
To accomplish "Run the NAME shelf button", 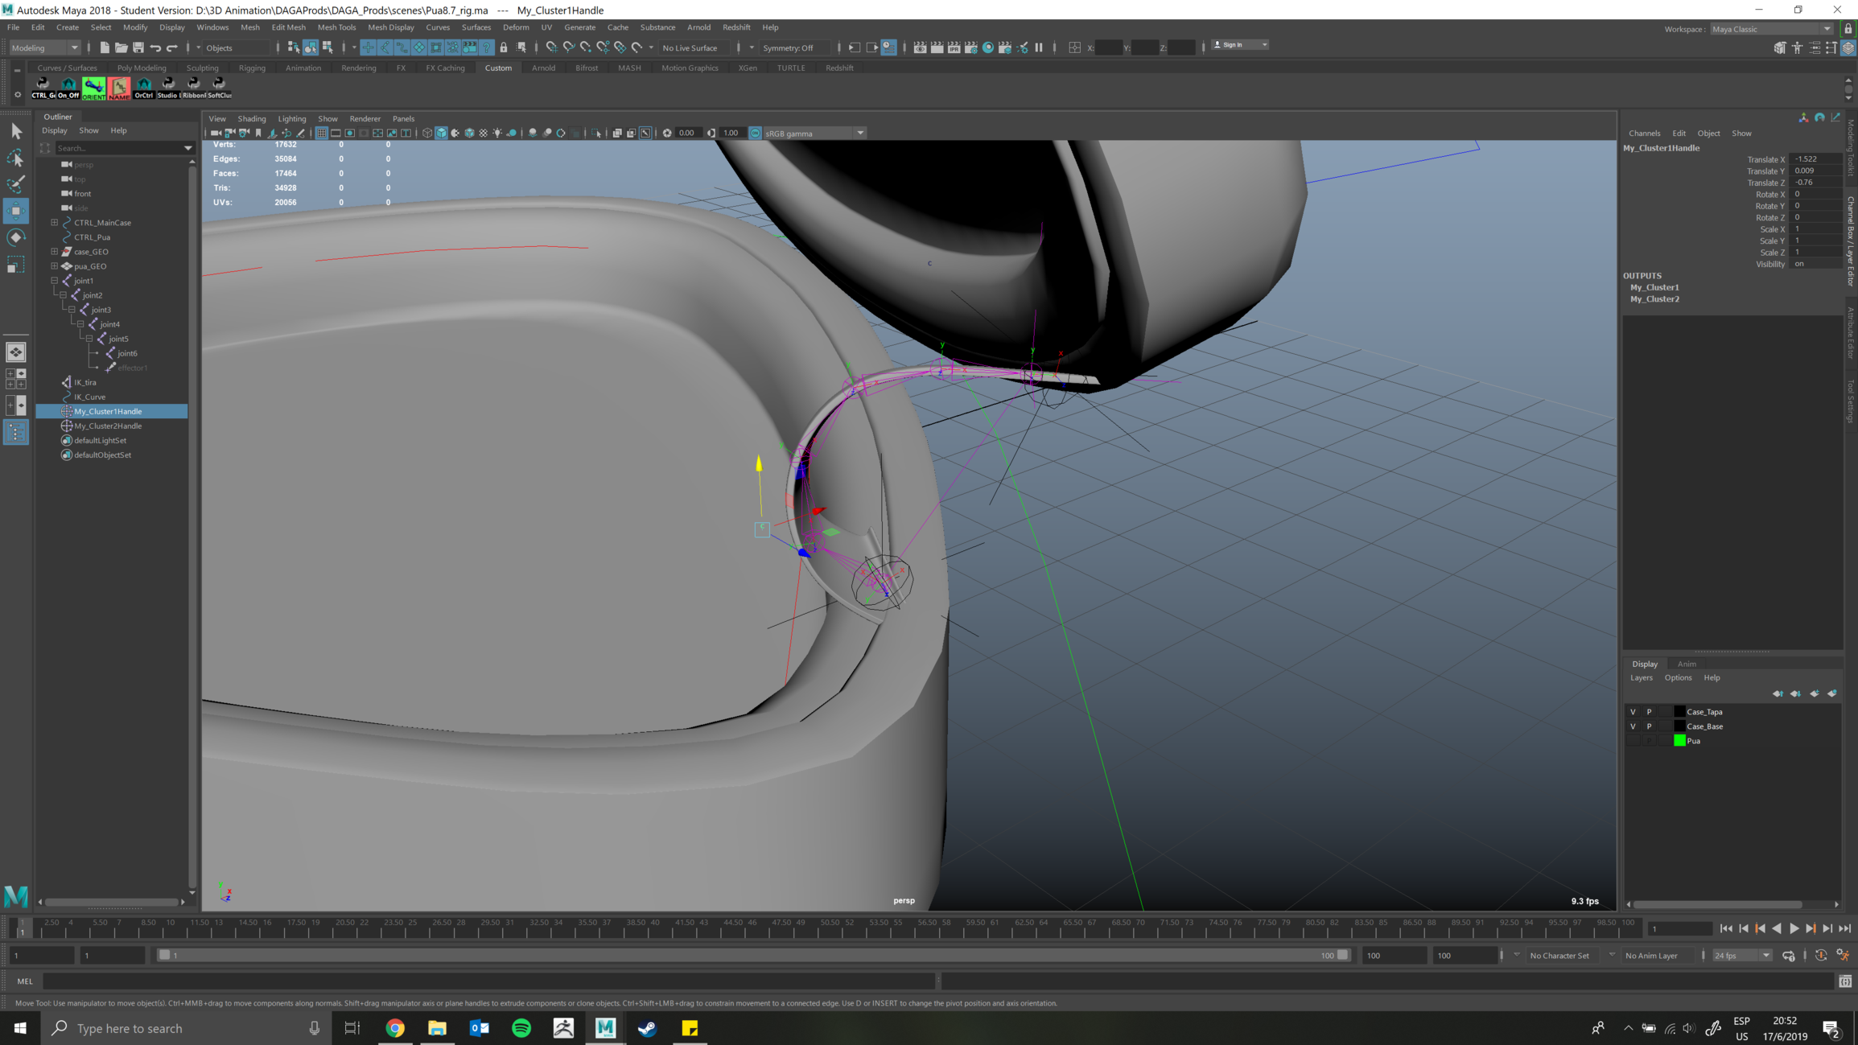I will pyautogui.click(x=118, y=87).
